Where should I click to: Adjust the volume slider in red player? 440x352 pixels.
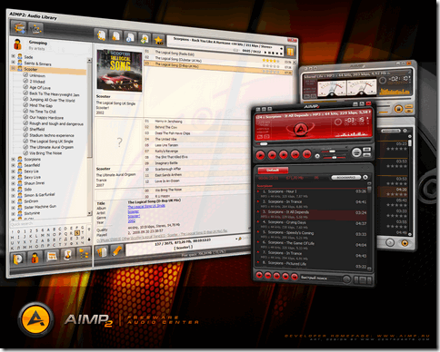(x=332, y=151)
